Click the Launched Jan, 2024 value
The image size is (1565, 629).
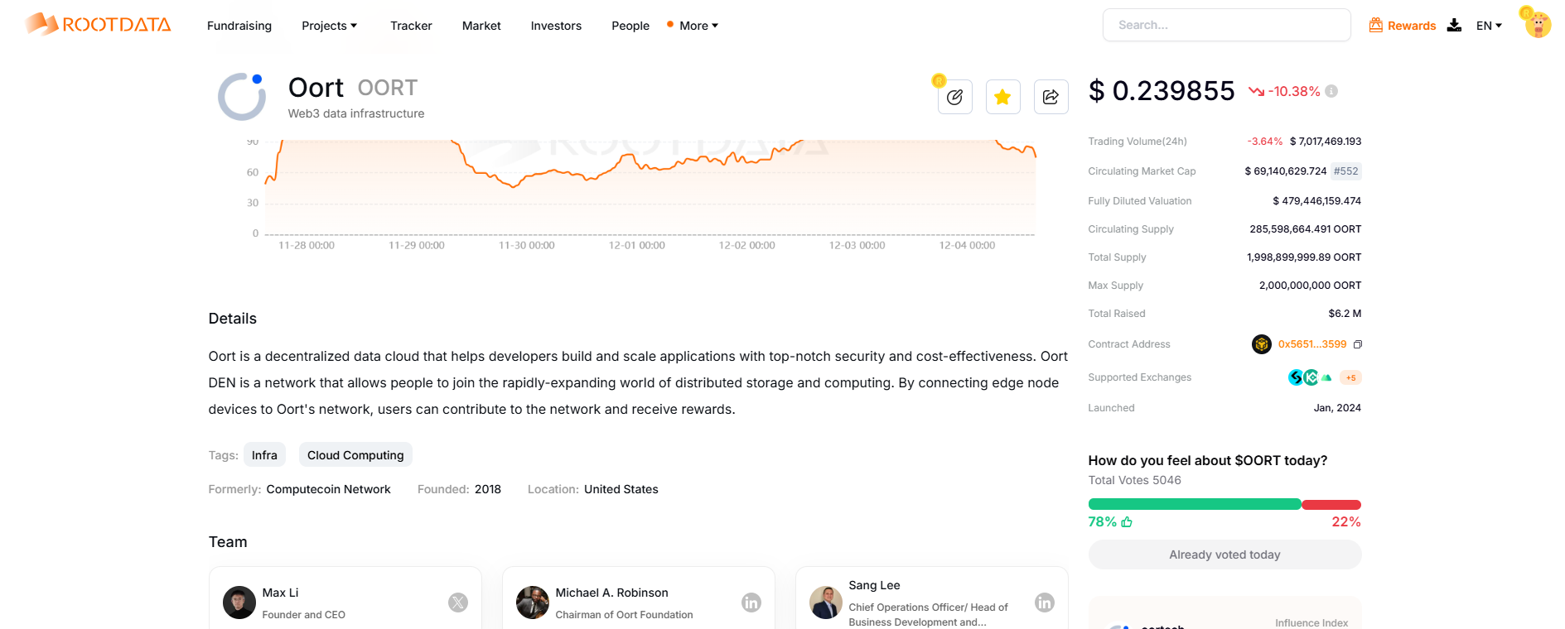point(1337,408)
